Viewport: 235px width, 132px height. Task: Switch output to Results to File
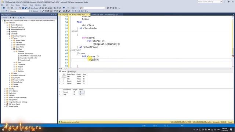(x=69, y=11)
